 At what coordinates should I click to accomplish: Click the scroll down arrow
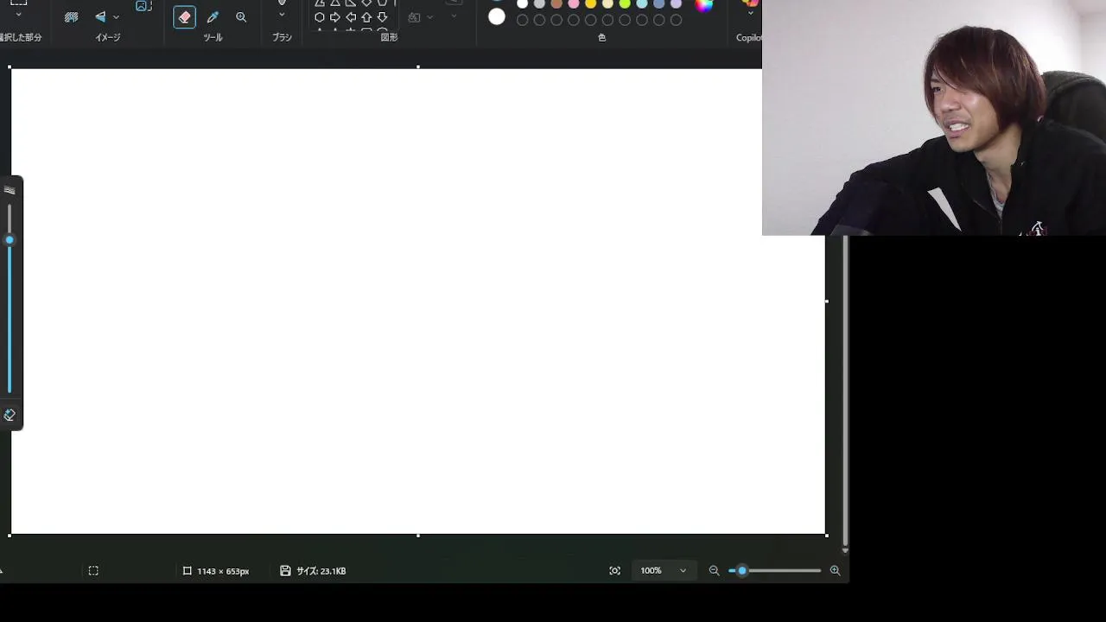coord(845,550)
